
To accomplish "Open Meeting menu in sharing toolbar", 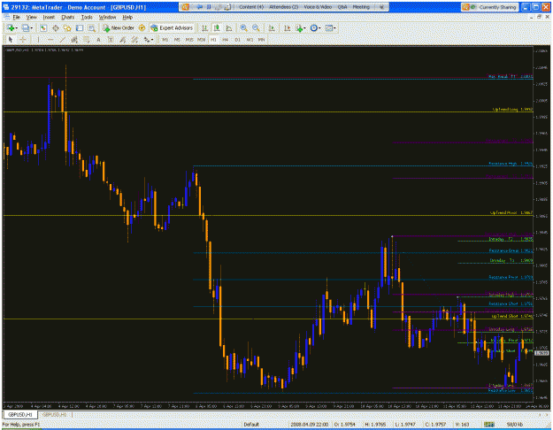I will (x=361, y=7).
